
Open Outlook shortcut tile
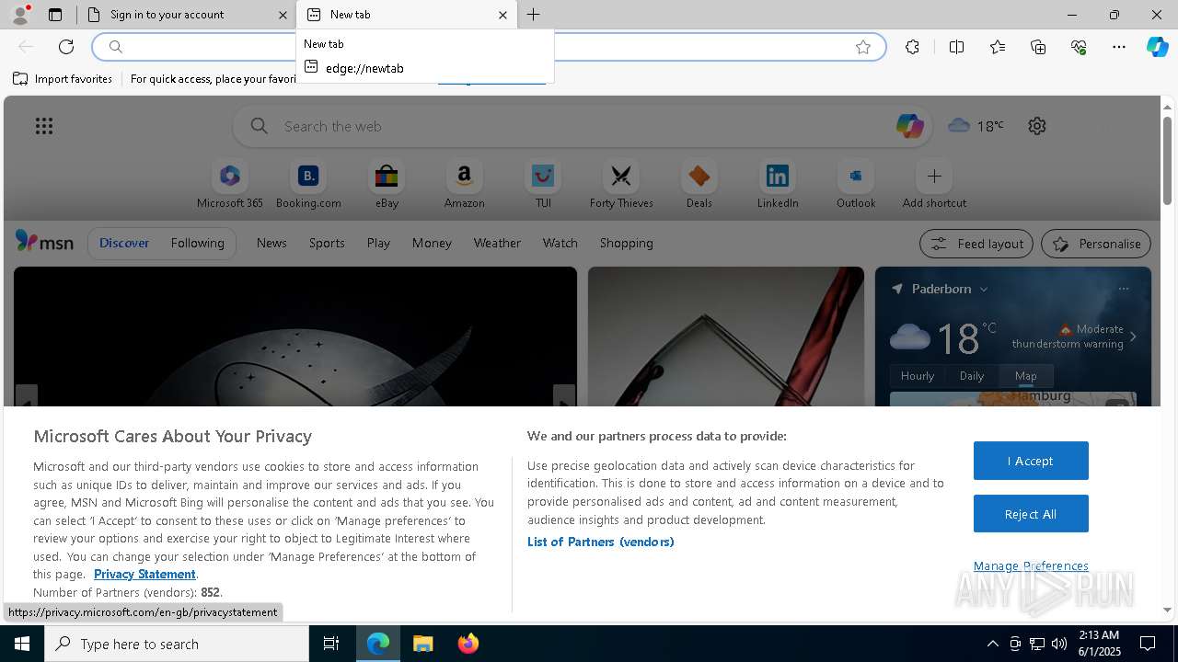856,184
